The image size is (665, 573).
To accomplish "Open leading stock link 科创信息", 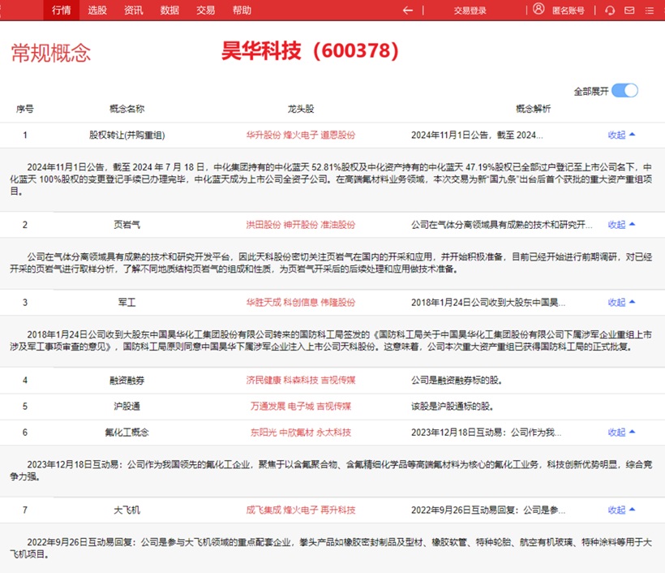I will (301, 302).
